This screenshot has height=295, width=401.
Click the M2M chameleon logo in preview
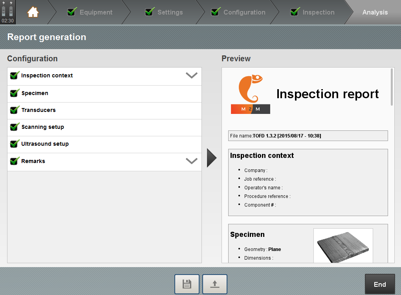[251, 94]
